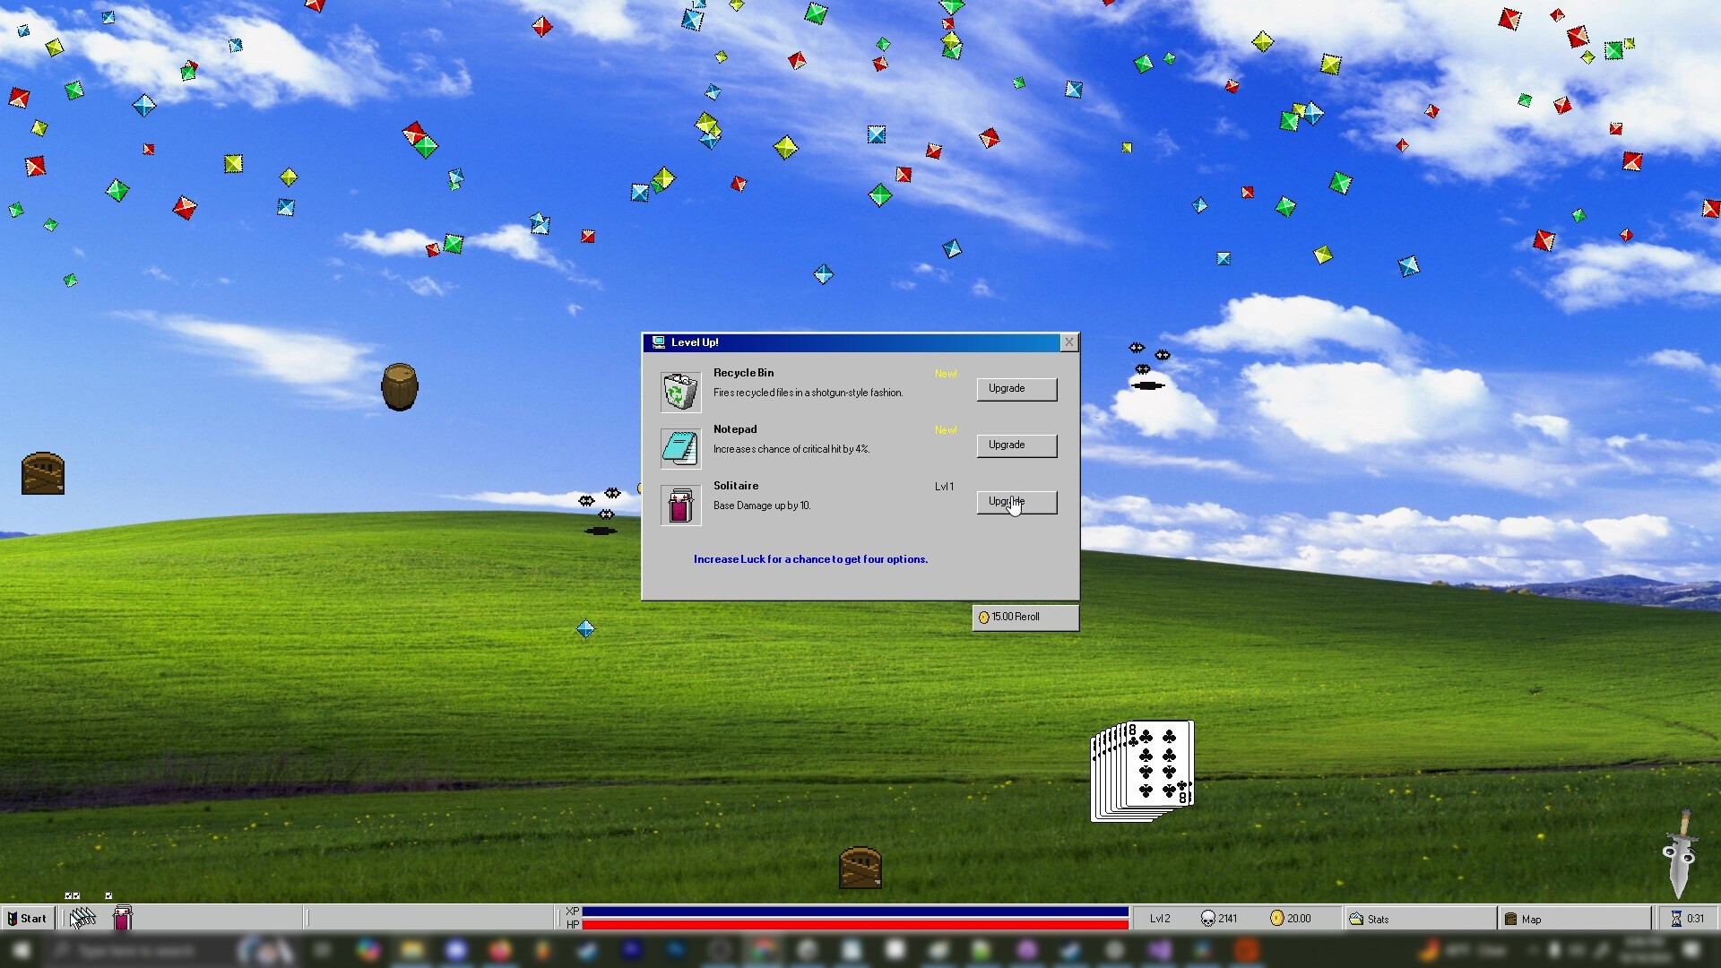Upgrade Notepad for critical hit chance
This screenshot has height=968, width=1721.
coord(1016,445)
